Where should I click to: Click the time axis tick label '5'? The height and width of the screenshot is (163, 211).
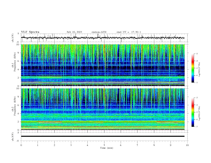click(104, 145)
